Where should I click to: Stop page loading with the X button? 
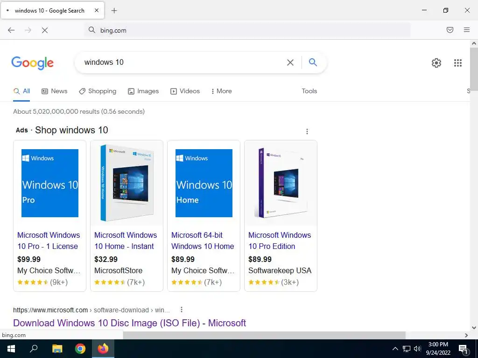pyautogui.click(x=45, y=30)
